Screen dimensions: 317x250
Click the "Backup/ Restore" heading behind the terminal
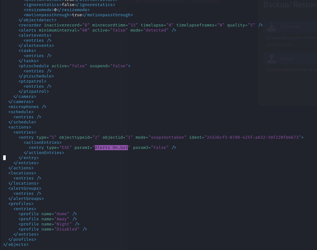click(x=290, y=4)
